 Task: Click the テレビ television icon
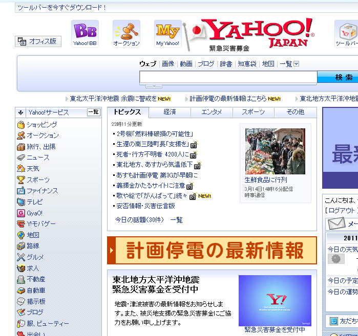pyautogui.click(x=21, y=202)
